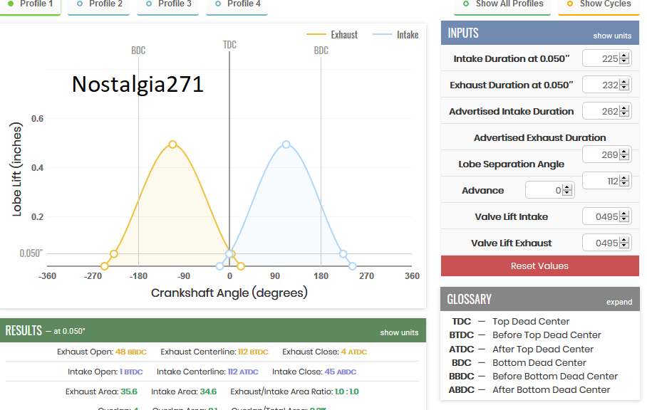This screenshot has width=647, height=410.
Task: Click Exhaust curve's baseline start point near -270
Action: point(105,266)
